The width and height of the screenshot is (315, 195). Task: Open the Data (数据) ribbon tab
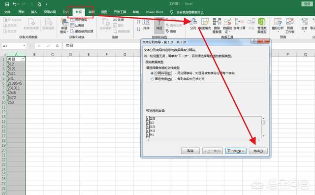coord(79,12)
